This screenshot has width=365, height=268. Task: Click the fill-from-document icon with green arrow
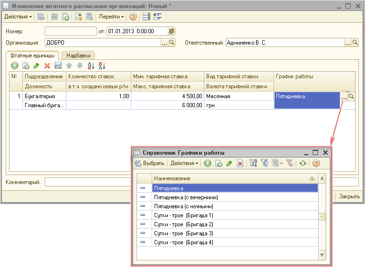(78, 17)
